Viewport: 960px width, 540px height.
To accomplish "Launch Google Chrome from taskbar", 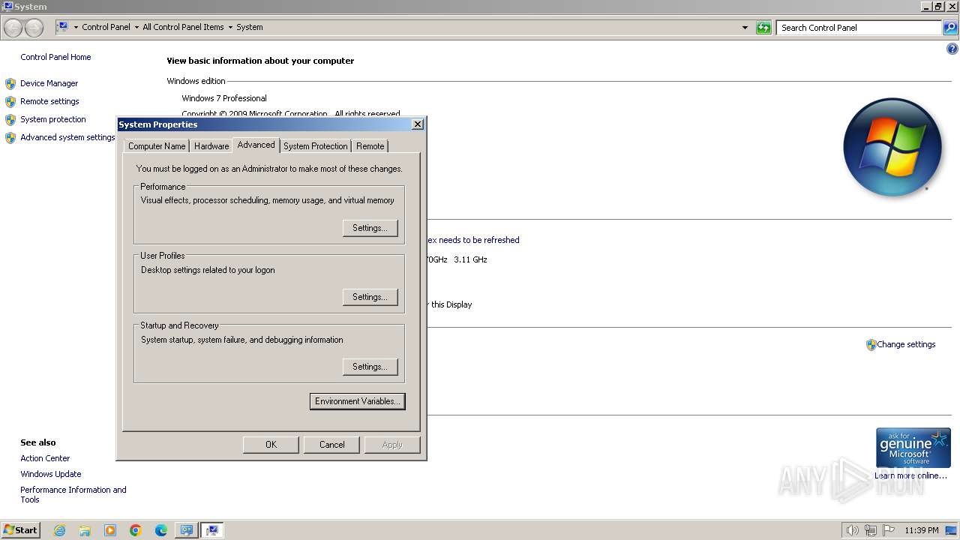I will (136, 530).
